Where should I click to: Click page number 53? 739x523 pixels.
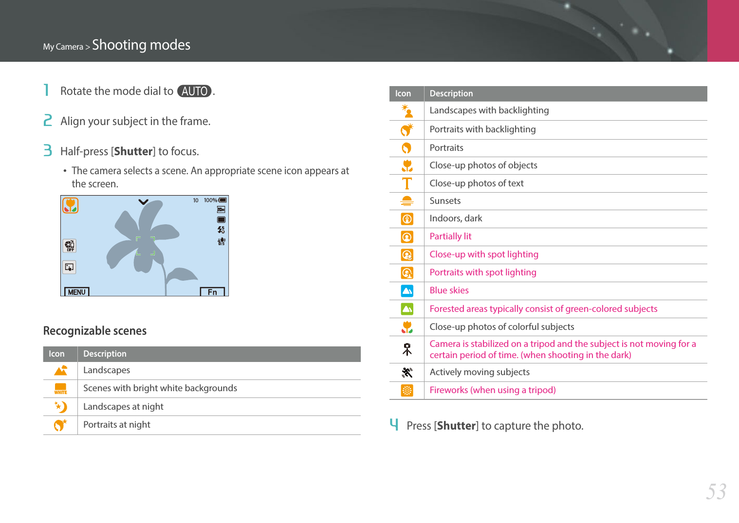click(x=716, y=492)
